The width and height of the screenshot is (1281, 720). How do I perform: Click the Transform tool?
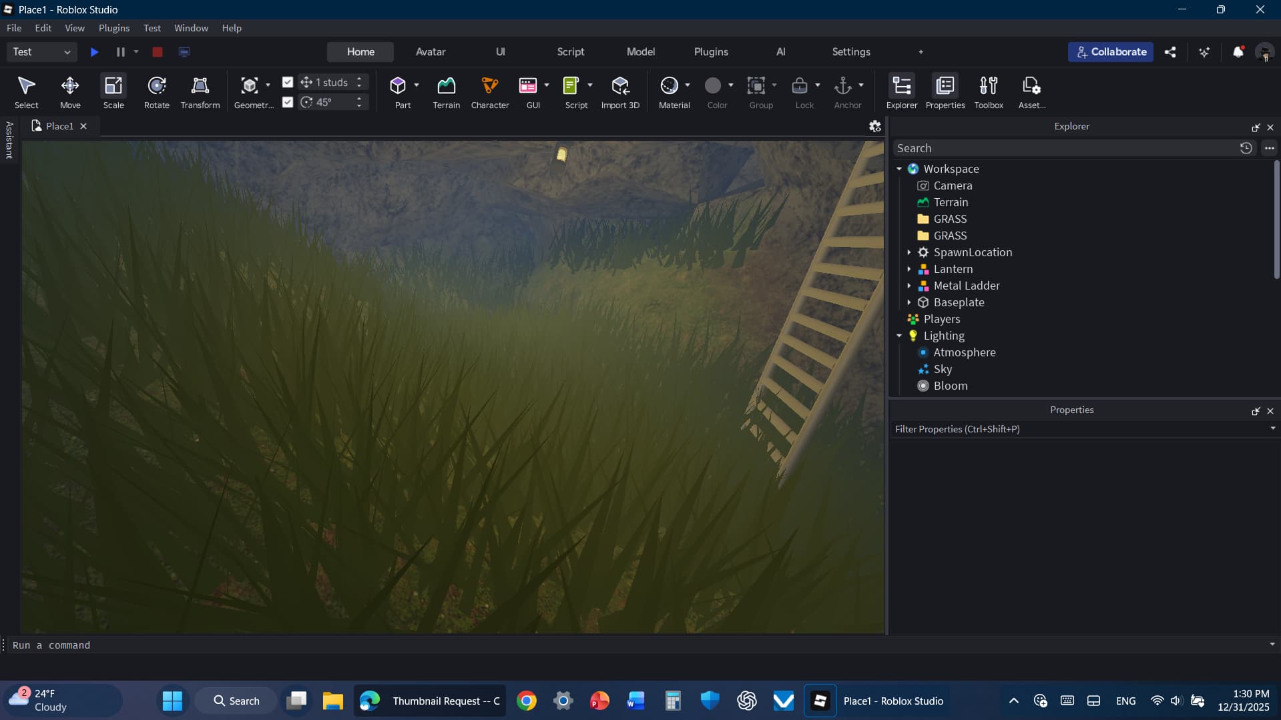[200, 91]
